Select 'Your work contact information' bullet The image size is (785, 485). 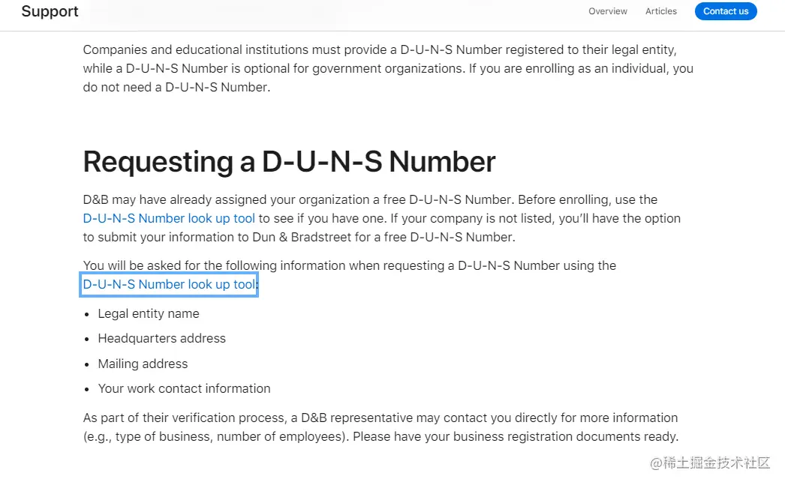pos(184,388)
